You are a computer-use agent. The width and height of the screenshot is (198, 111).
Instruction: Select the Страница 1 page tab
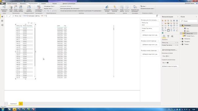[13, 104]
